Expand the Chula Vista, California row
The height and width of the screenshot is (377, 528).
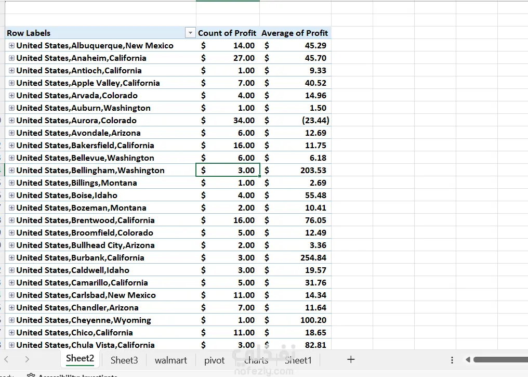pos(11,345)
